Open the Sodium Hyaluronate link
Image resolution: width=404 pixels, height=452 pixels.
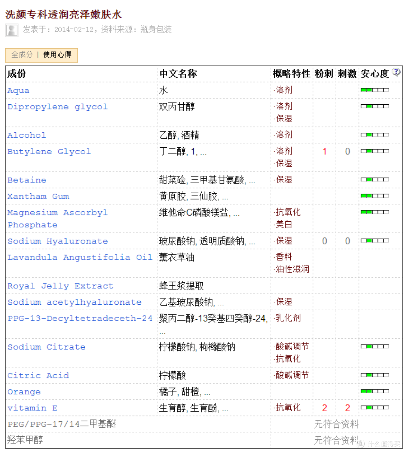tap(58, 242)
